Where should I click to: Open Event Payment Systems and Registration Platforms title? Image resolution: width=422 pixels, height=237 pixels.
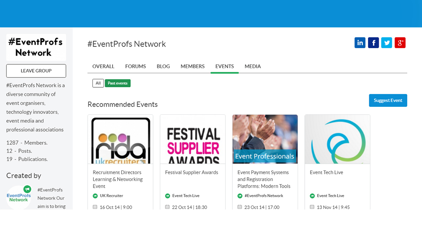click(x=264, y=179)
